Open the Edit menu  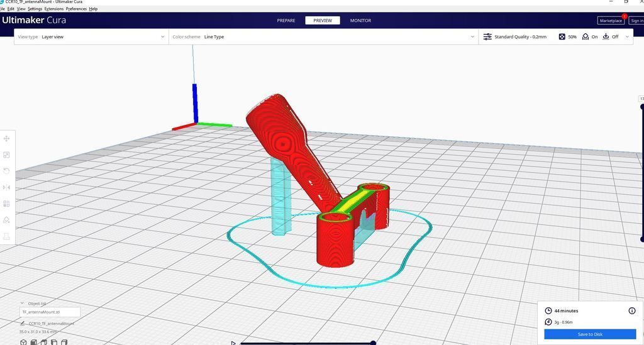11,9
